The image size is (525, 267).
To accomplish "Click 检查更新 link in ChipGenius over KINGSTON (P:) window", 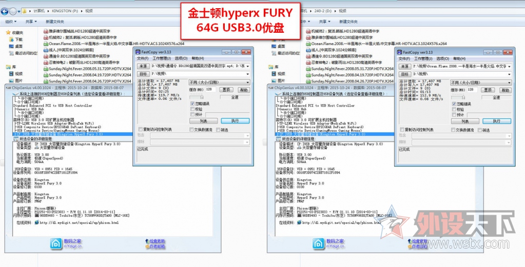I will pyautogui.click(x=157, y=241).
